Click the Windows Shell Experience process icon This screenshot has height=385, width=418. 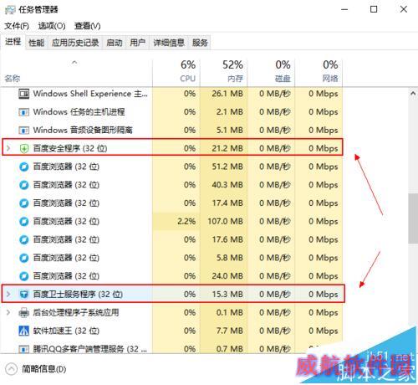[x=24, y=94]
